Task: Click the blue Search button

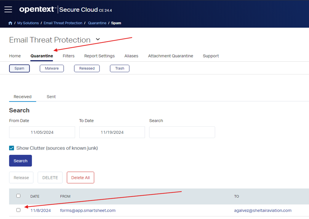Action: tap(21, 160)
